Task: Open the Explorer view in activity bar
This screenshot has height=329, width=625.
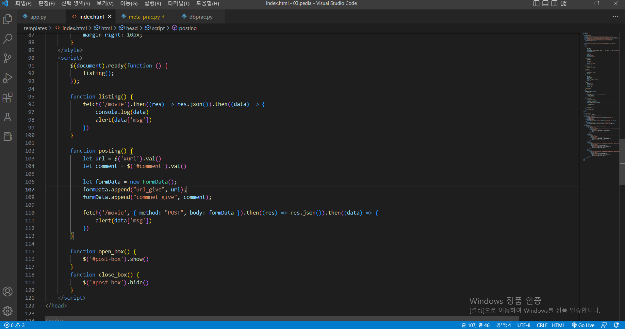Action: click(8, 19)
